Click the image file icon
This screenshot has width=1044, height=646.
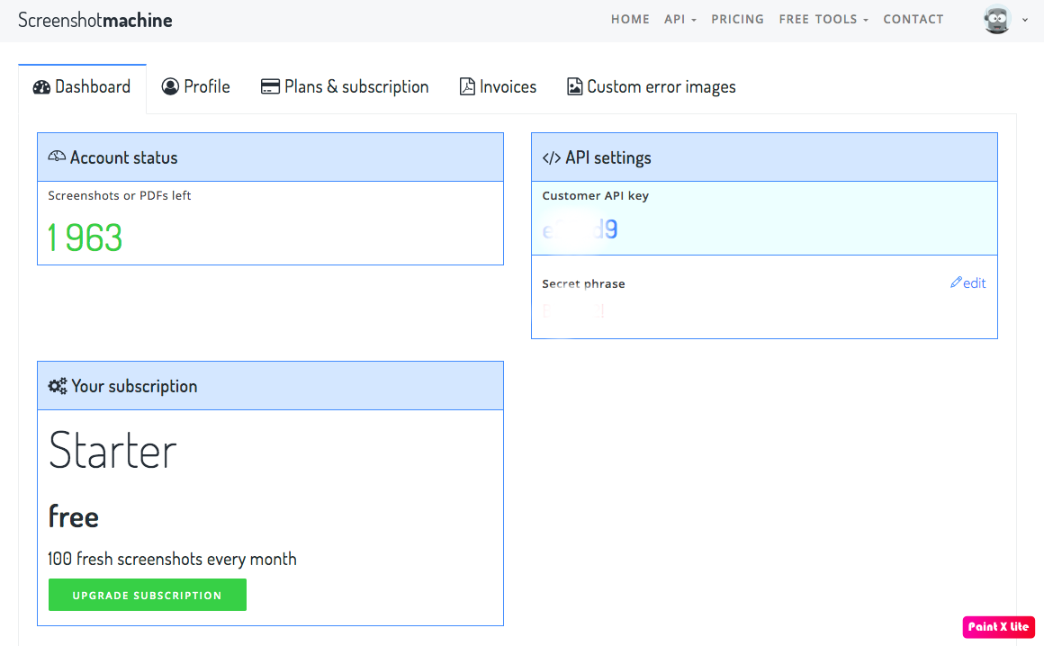[x=574, y=86]
